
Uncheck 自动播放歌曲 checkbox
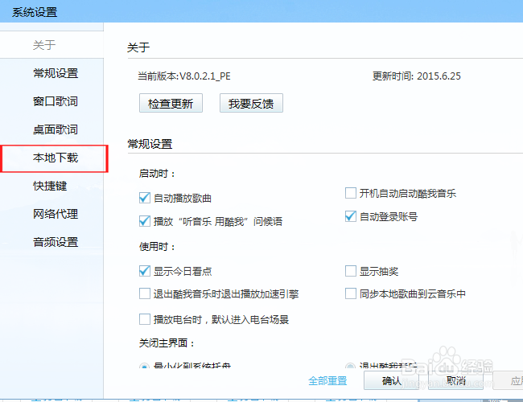tap(144, 198)
